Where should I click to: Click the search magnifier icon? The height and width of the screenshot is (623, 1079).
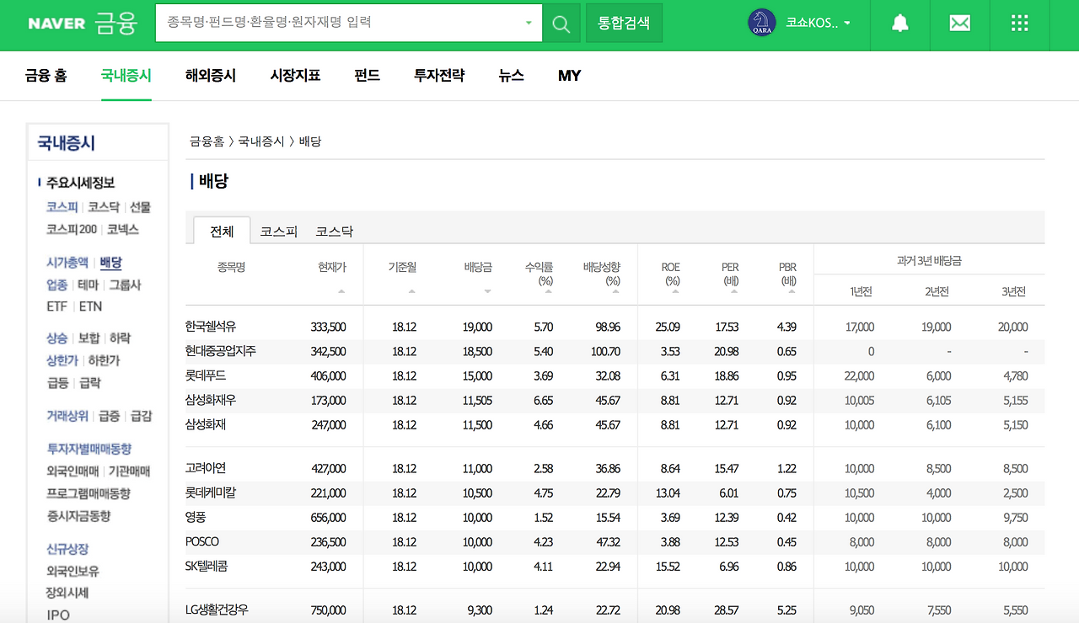(x=561, y=23)
